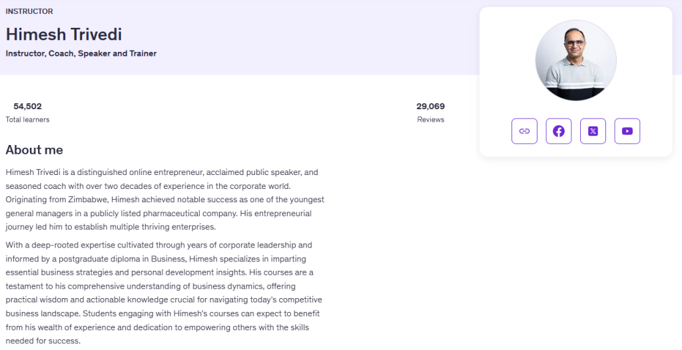
Task: Open the instructor's Facebook profile
Action: (559, 131)
